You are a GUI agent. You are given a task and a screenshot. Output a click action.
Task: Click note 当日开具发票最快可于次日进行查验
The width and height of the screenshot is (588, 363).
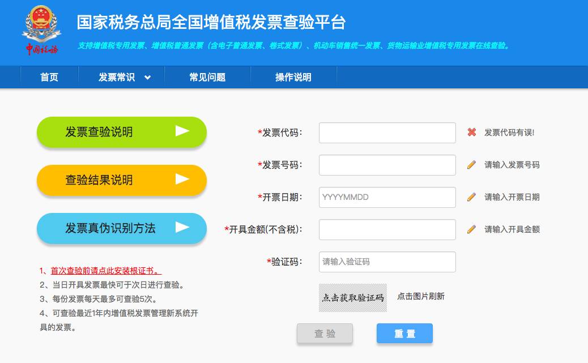pyautogui.click(x=113, y=285)
